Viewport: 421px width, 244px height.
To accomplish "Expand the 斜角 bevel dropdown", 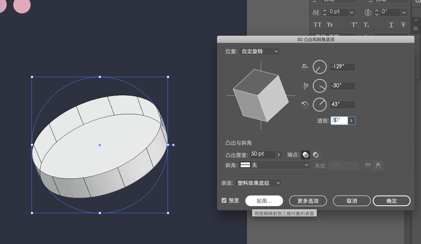I will [x=275, y=165].
